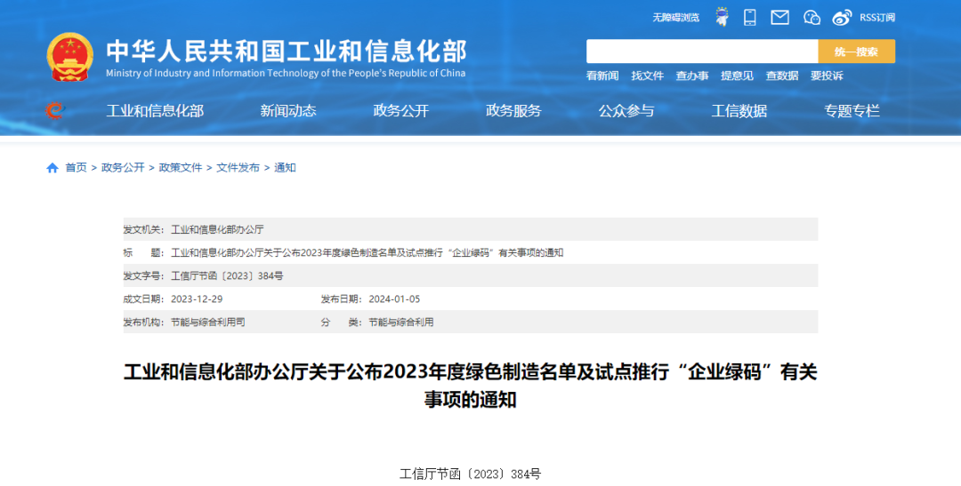The width and height of the screenshot is (961, 486).
Task: Click the category value 节能与综合利用
Action: (400, 323)
